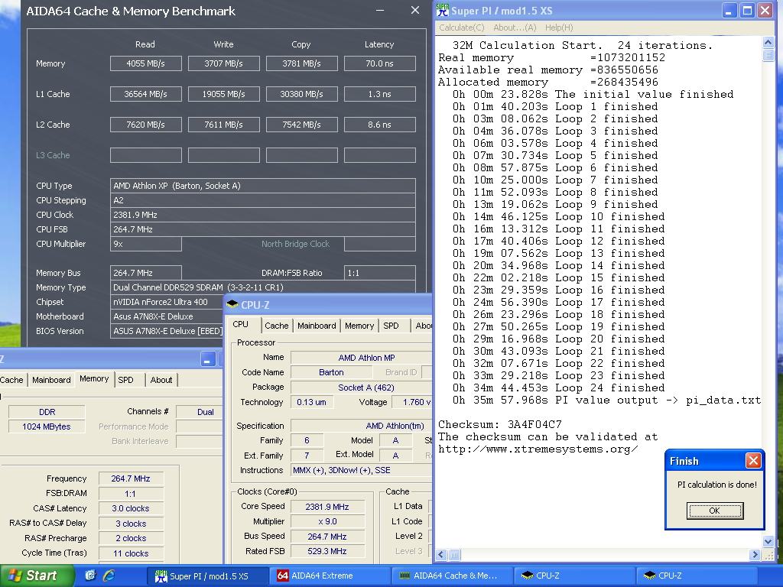Click Mainboard tab in the CPU-Z Memory window
This screenshot has height=587, width=783.
51,380
